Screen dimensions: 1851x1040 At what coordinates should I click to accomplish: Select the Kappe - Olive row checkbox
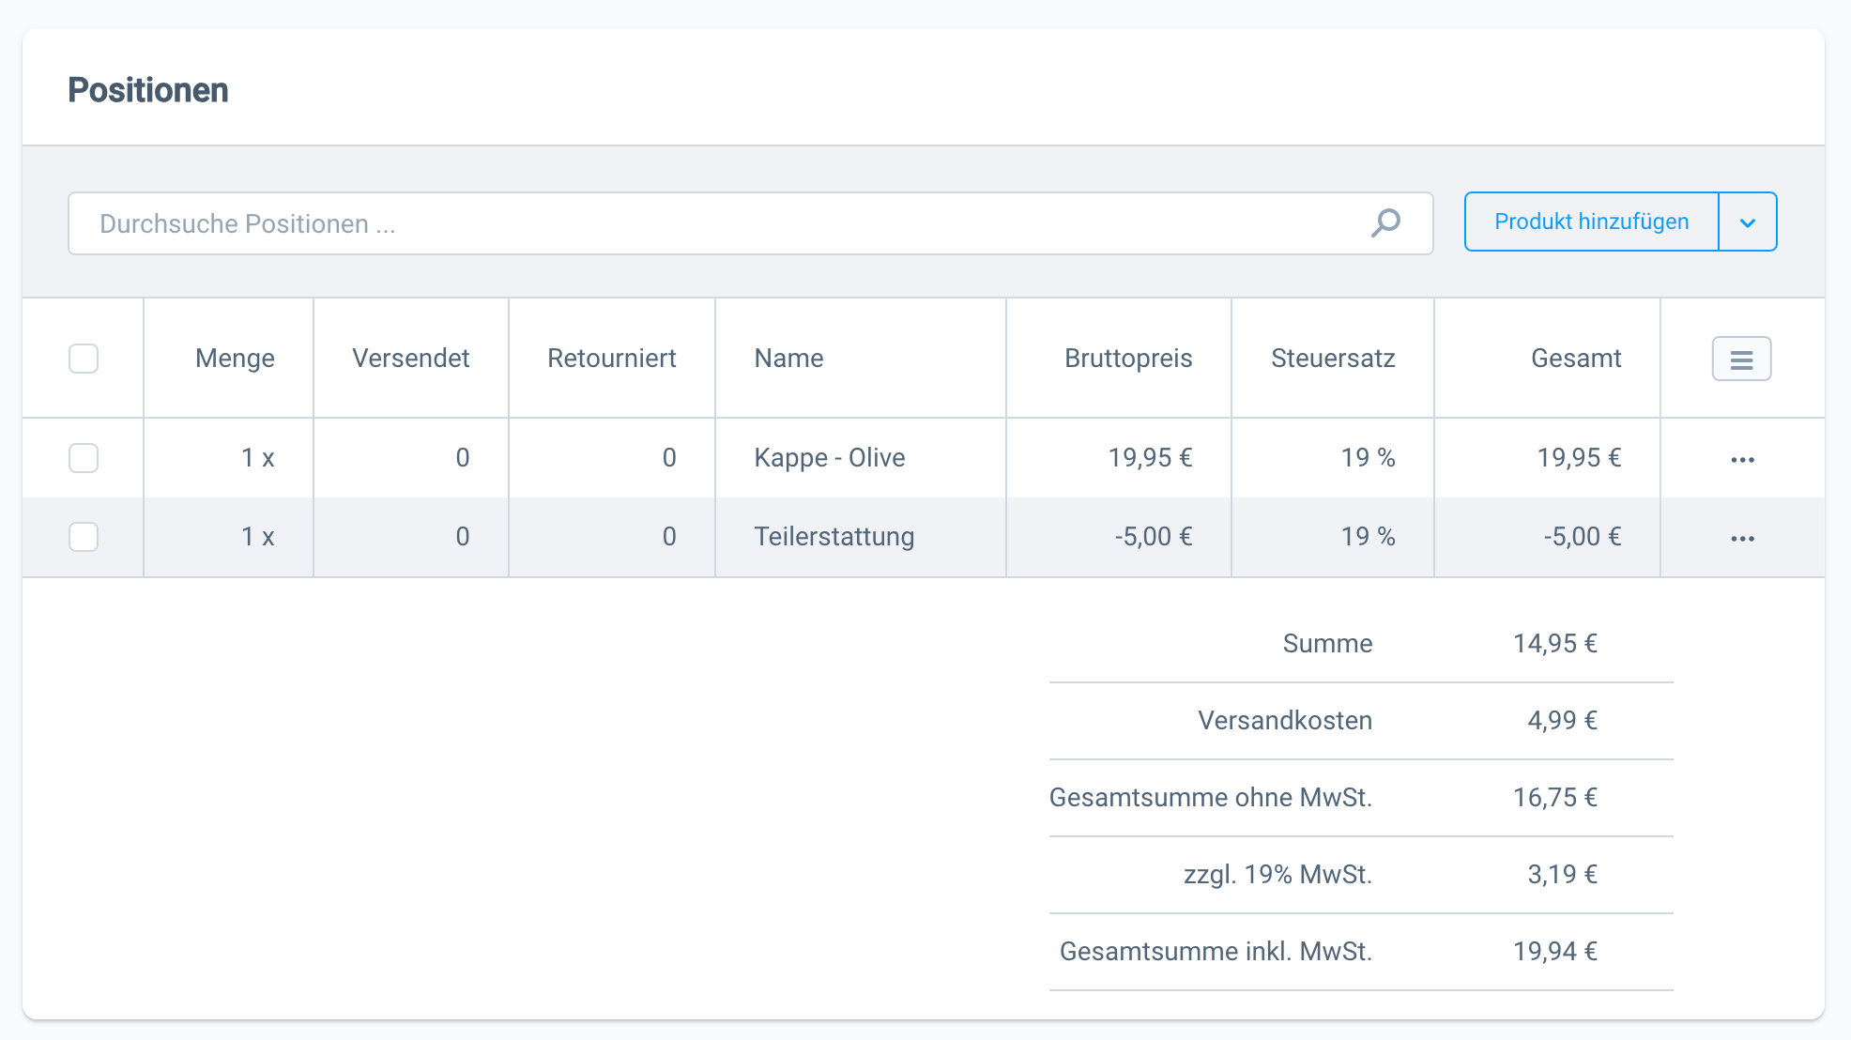[x=84, y=458]
